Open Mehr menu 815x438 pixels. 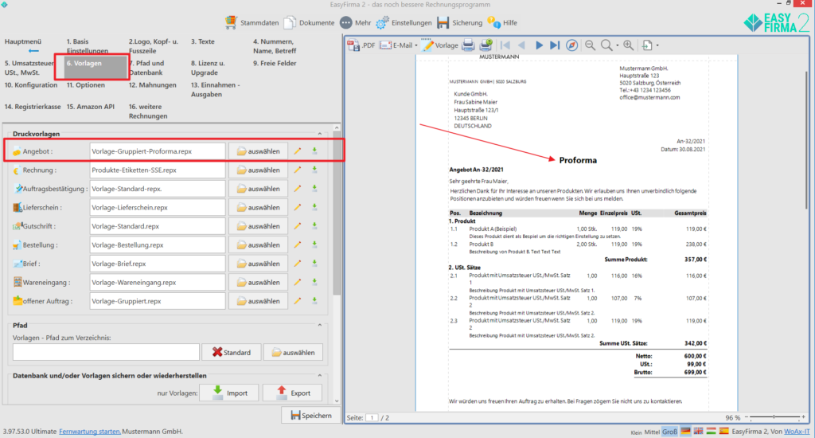tap(356, 22)
